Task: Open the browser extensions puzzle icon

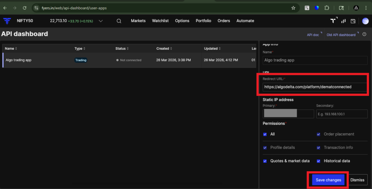Action: 327,8
